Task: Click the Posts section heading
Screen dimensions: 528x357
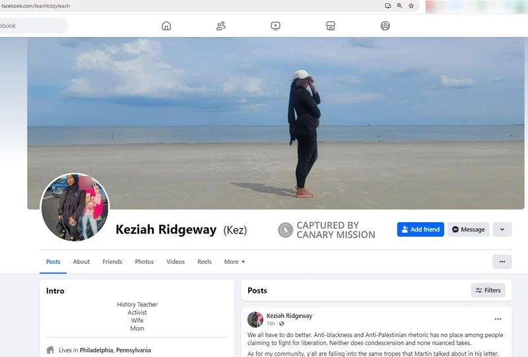Action: click(257, 290)
